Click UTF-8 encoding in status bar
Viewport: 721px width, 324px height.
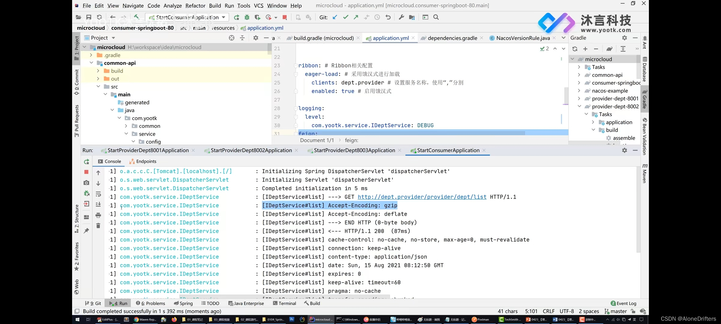pos(567,311)
